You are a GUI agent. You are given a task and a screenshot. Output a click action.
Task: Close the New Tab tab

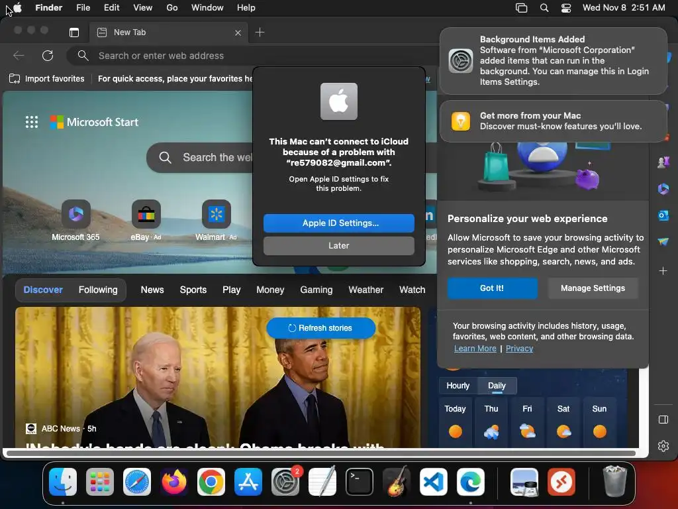coord(238,32)
